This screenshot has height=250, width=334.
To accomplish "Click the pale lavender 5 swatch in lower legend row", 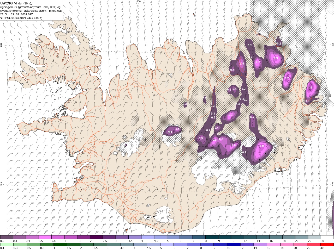I will pyautogui.click(x=167, y=245).
